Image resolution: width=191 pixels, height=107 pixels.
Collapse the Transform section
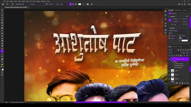pyautogui.click(x=169, y=17)
